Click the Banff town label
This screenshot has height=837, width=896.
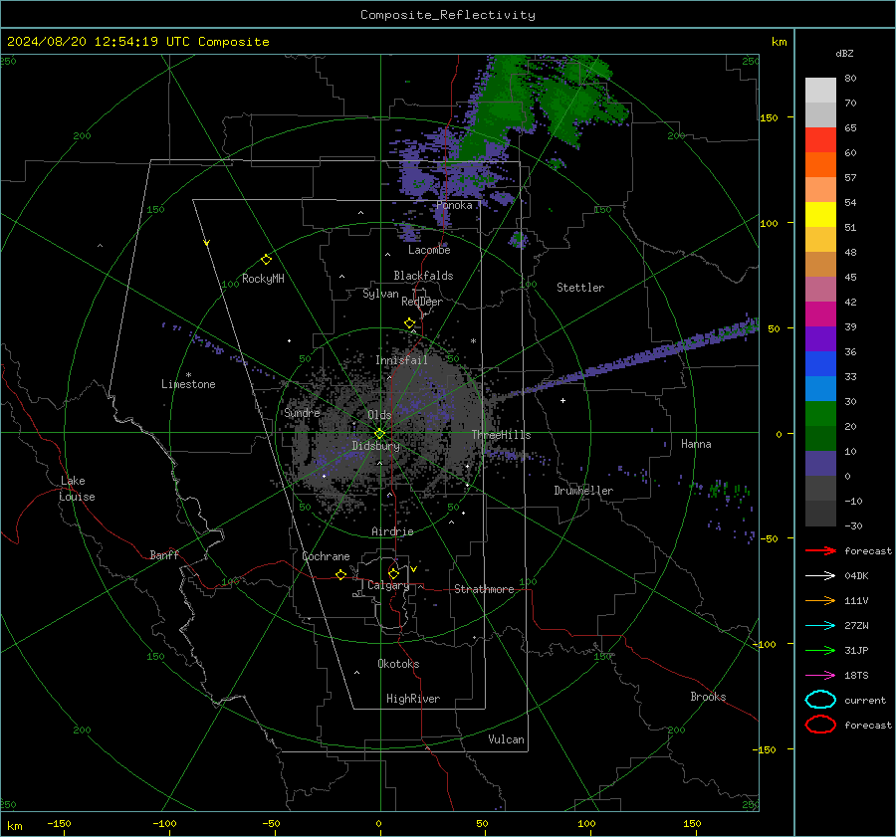164,554
